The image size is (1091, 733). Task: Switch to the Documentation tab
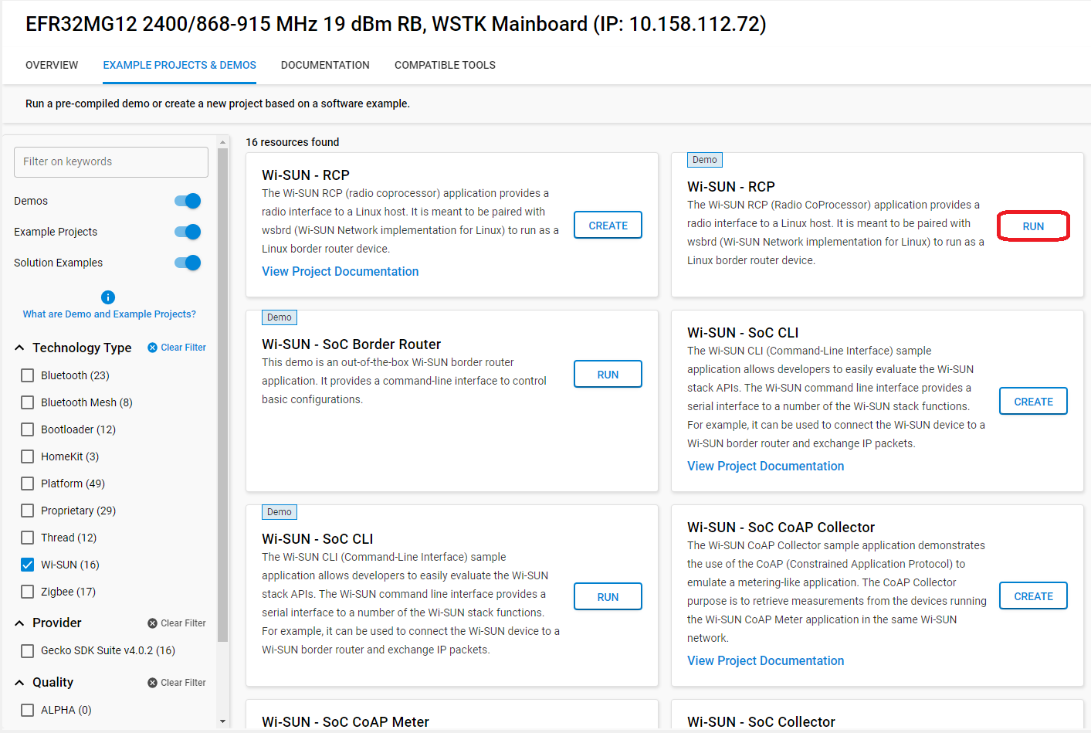[x=325, y=65]
